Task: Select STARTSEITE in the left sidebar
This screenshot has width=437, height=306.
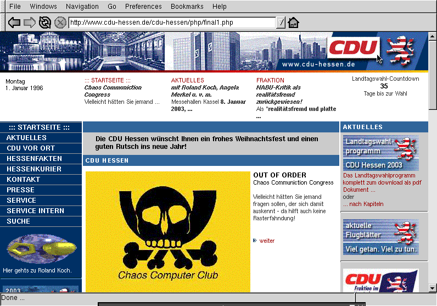Action: tap(41, 127)
